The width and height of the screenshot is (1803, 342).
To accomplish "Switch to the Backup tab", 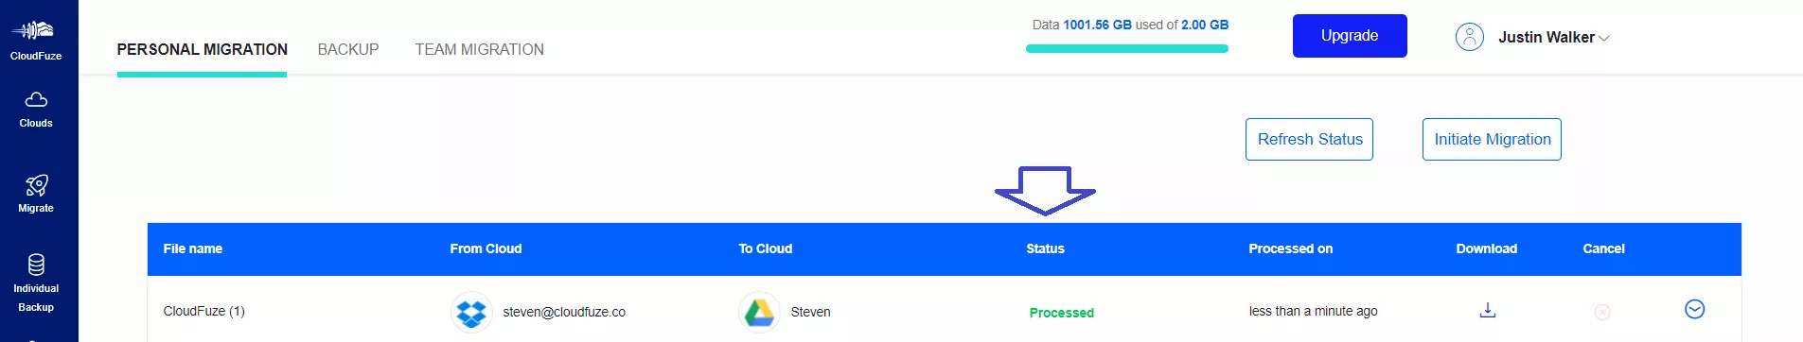I will (348, 49).
